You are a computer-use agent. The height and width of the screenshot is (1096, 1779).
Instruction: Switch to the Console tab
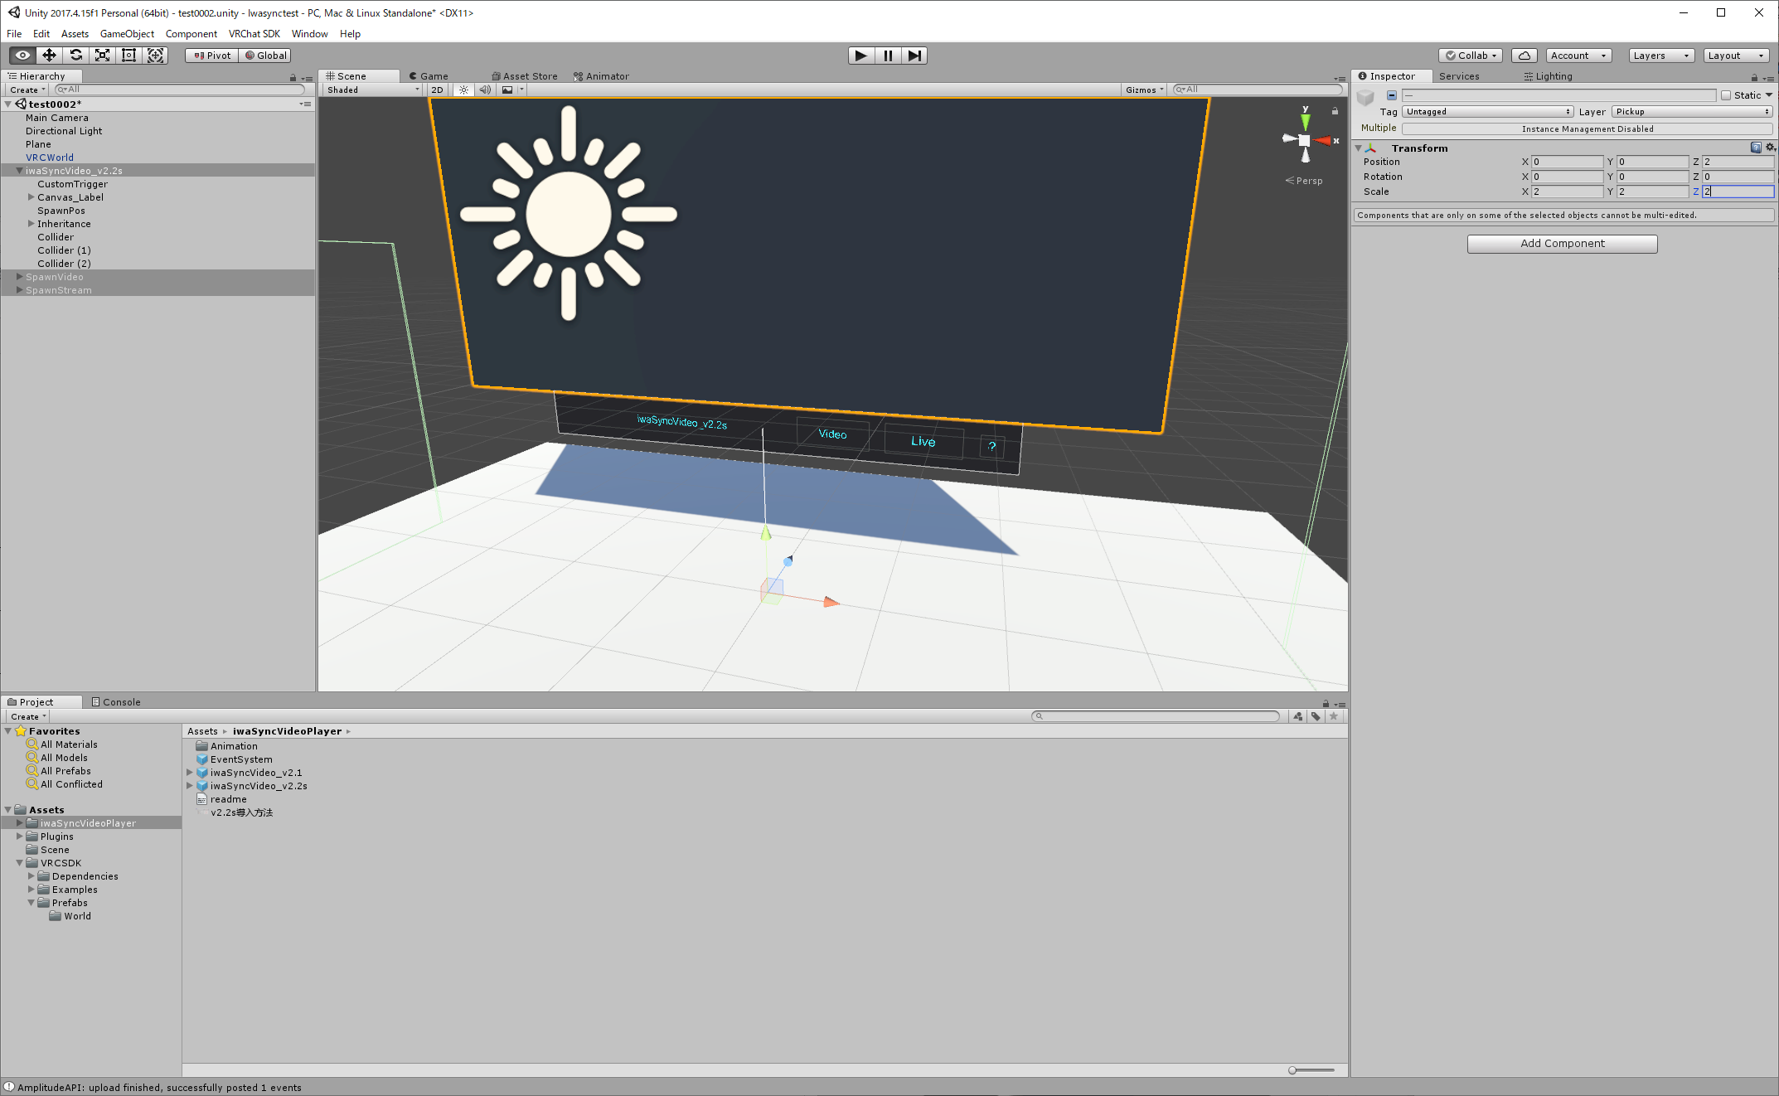click(x=116, y=702)
